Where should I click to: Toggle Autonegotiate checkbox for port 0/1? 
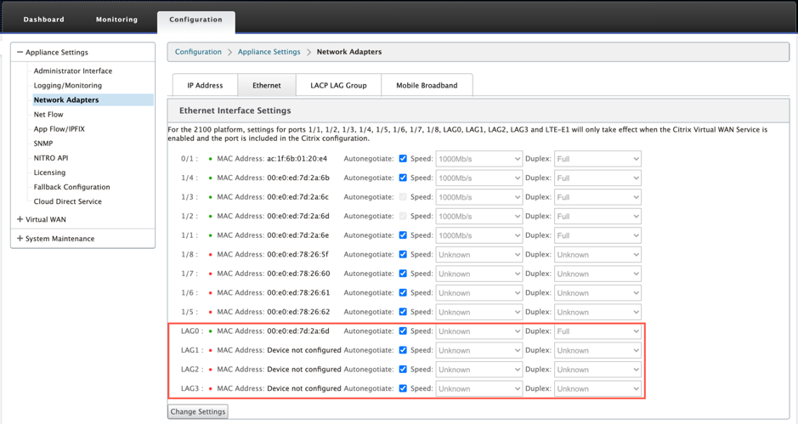pyautogui.click(x=403, y=158)
